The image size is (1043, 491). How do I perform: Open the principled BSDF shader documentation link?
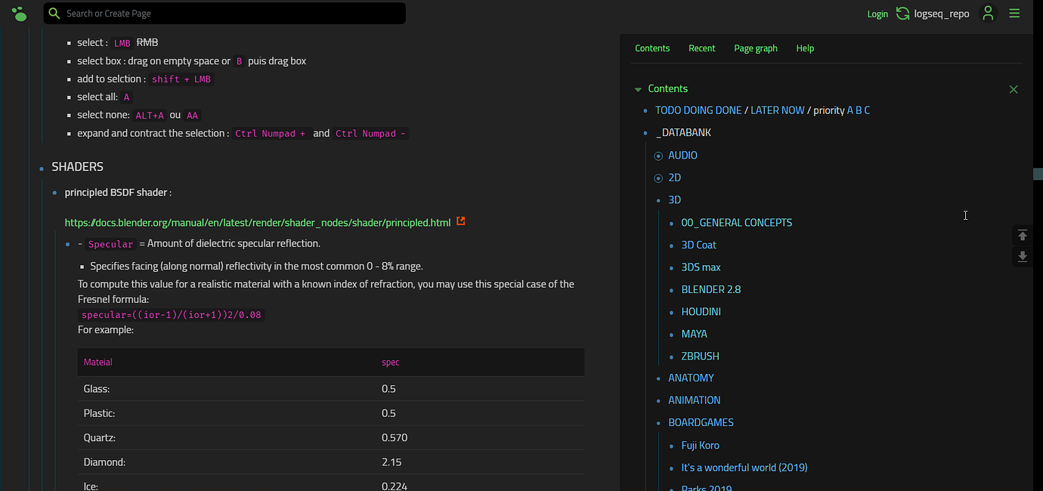click(x=257, y=222)
